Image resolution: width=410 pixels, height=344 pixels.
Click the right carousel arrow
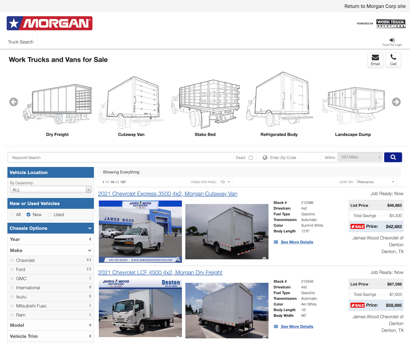396,102
